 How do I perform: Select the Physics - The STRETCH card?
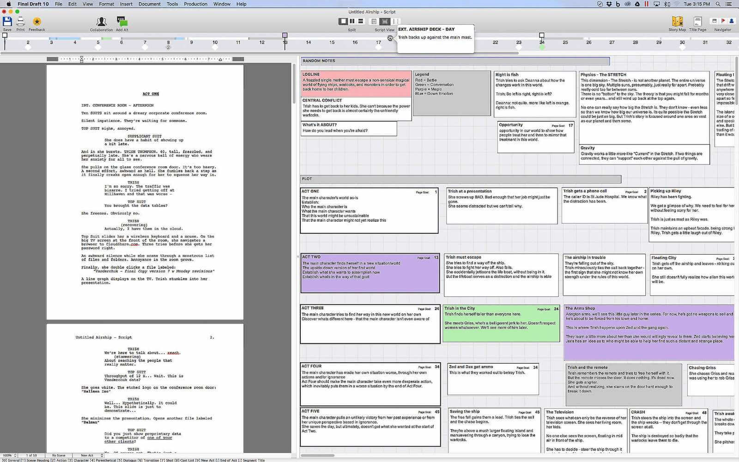pos(644,108)
